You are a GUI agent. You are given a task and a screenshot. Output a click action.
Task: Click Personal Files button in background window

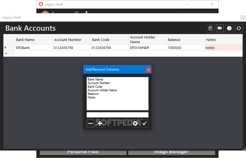click(83, 152)
